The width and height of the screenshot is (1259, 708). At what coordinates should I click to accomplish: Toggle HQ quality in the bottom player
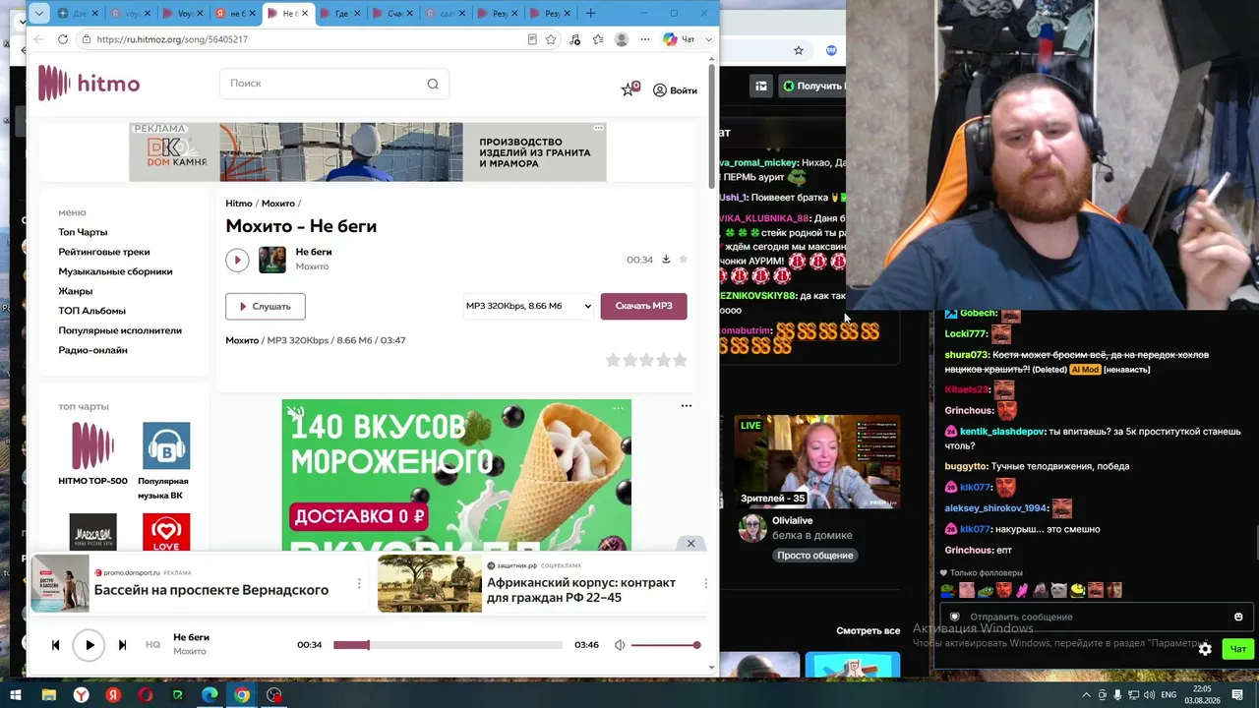pos(152,645)
